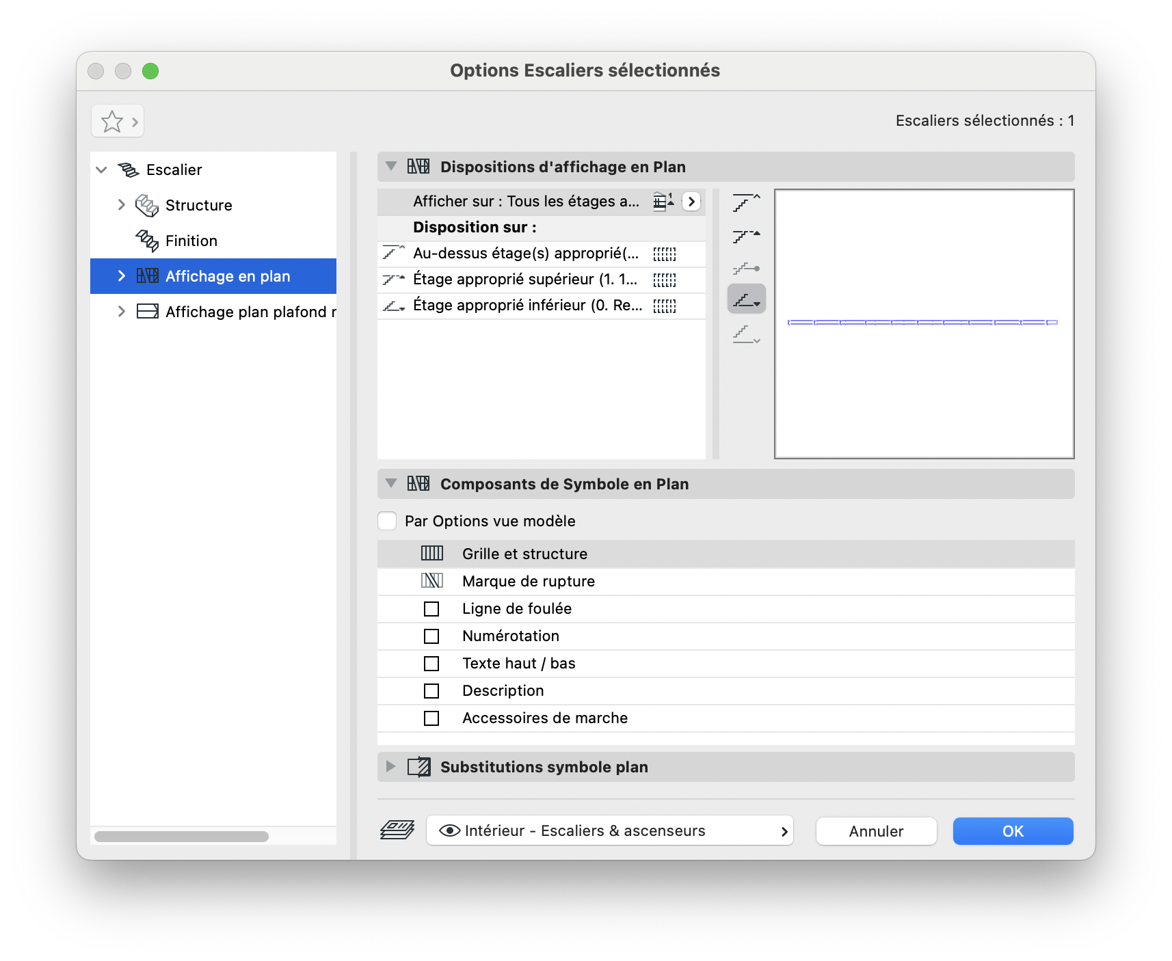The width and height of the screenshot is (1172, 961).
Task: Collapse Composants de Symbole en Plan panel
Action: tap(391, 483)
